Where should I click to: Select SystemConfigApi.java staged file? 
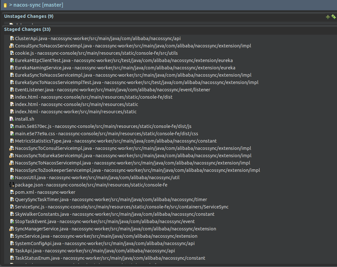coord(105,243)
